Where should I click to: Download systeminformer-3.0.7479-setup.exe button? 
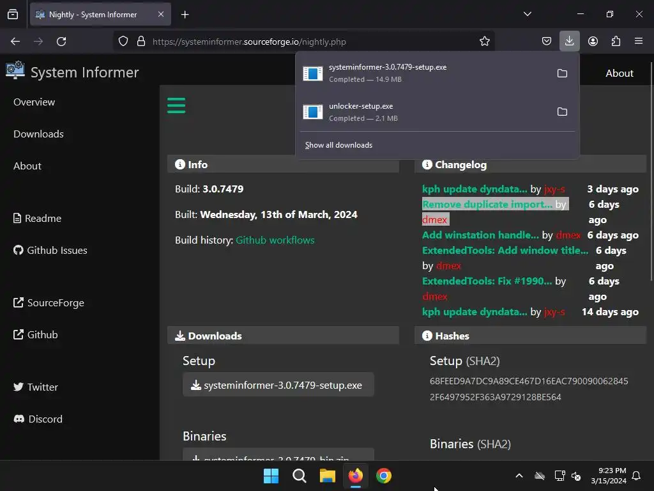click(278, 385)
